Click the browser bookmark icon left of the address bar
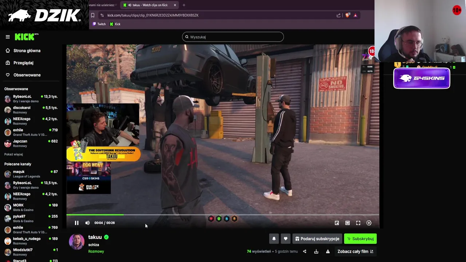The image size is (466, 262). pos(93,15)
